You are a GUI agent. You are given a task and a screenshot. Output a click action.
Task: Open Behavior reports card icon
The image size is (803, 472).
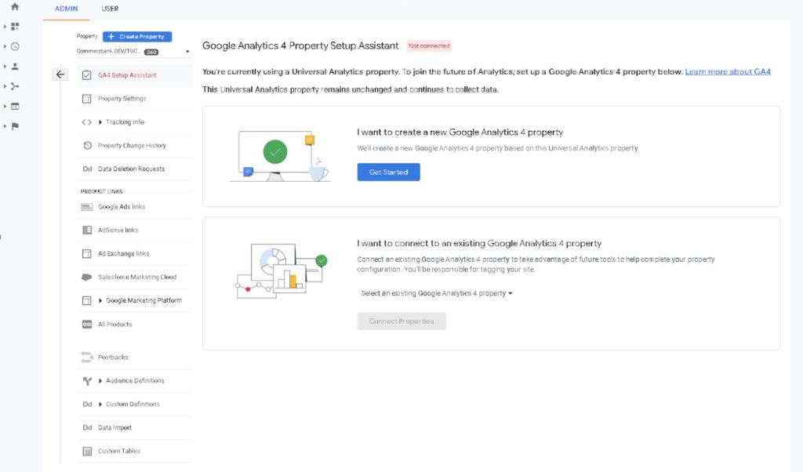point(15,107)
